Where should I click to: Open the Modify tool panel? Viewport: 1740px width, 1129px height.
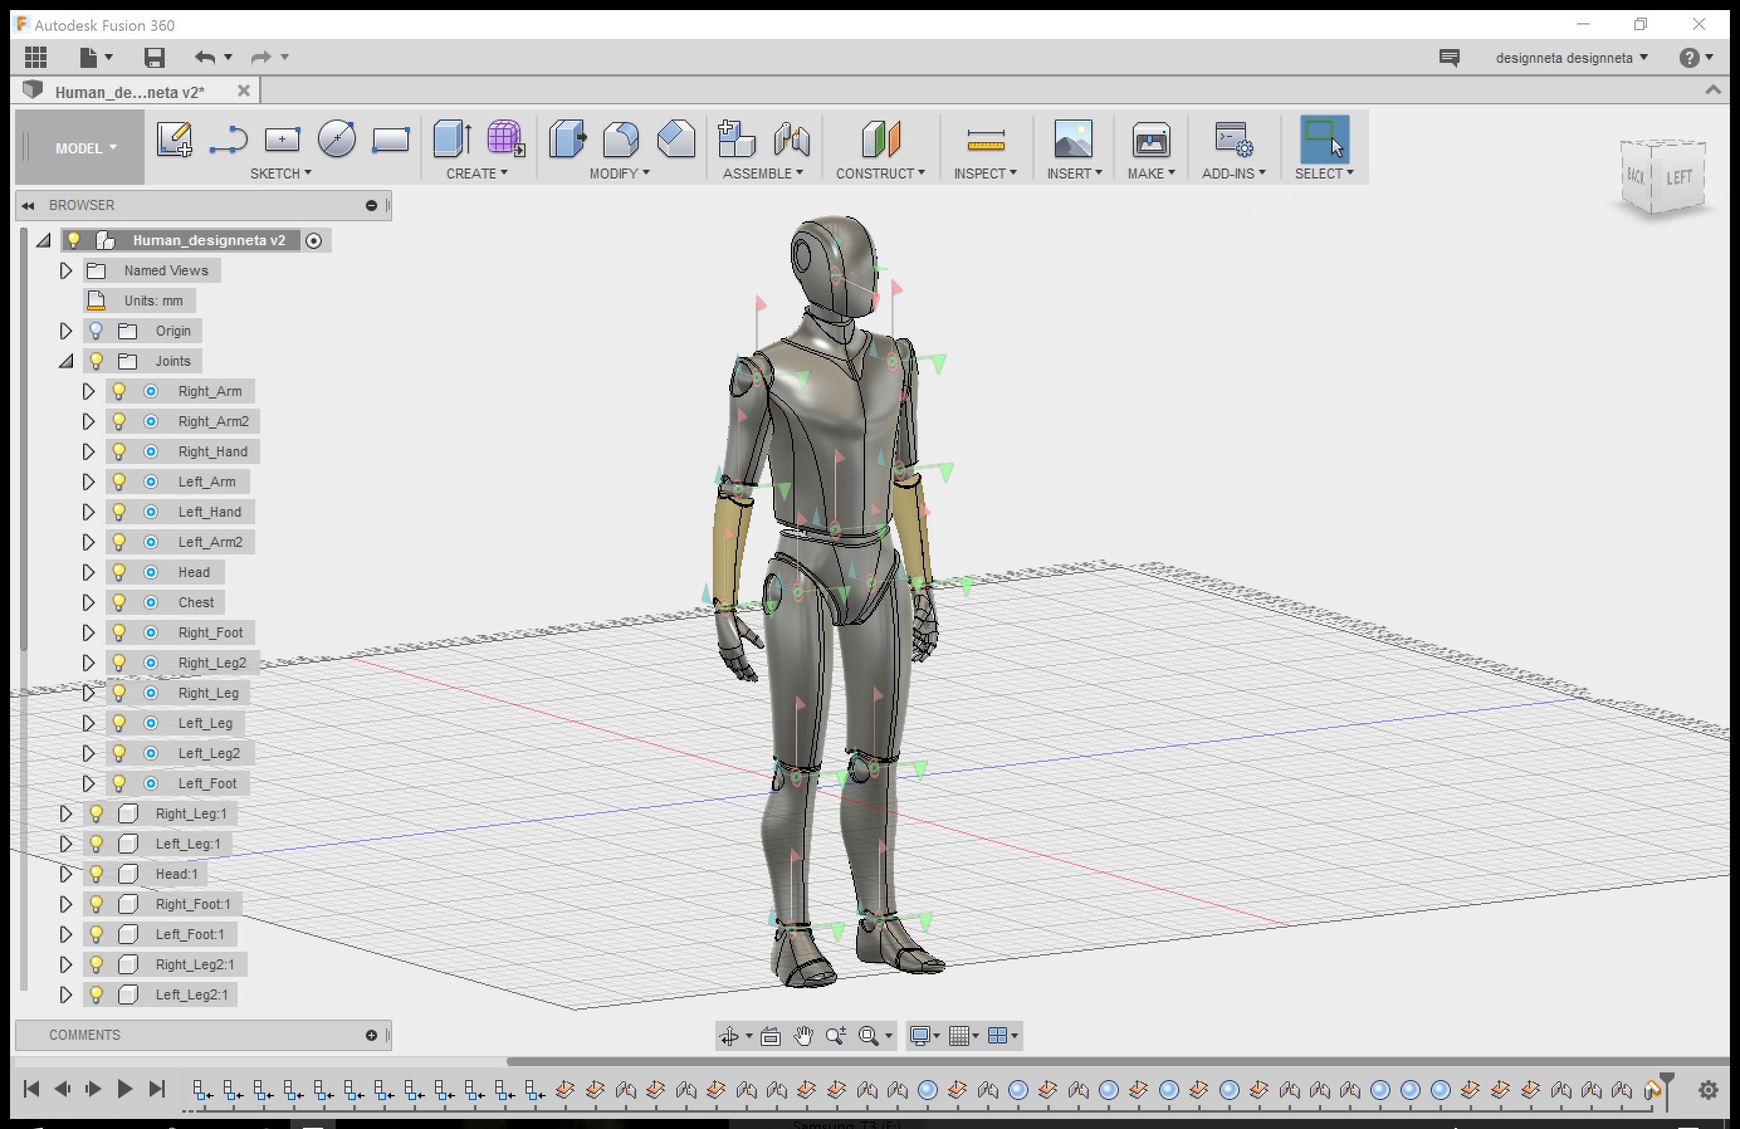pyautogui.click(x=619, y=172)
